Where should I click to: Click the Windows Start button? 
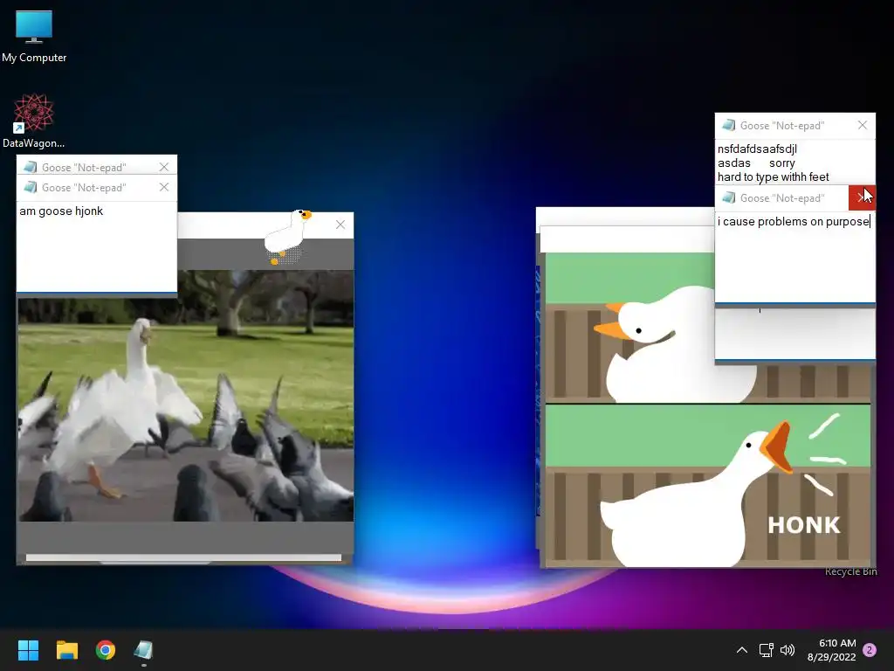click(28, 650)
